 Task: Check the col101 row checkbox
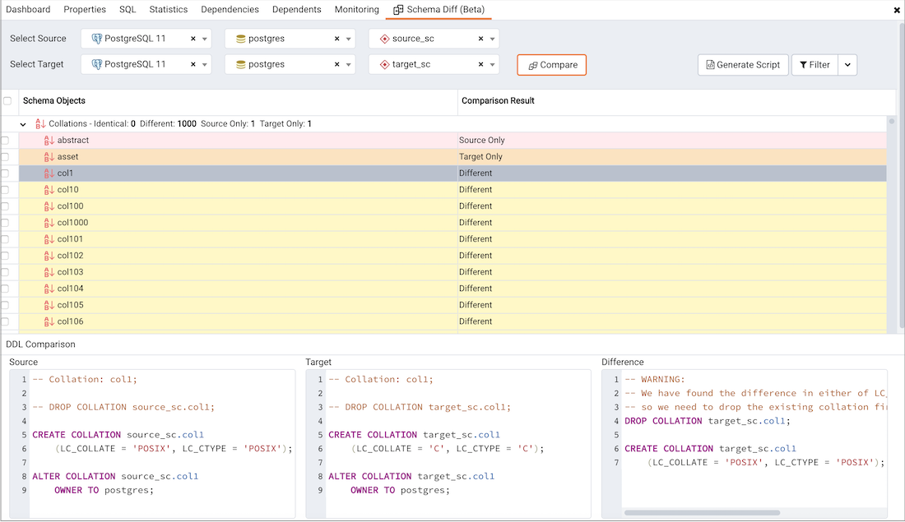click(x=5, y=239)
